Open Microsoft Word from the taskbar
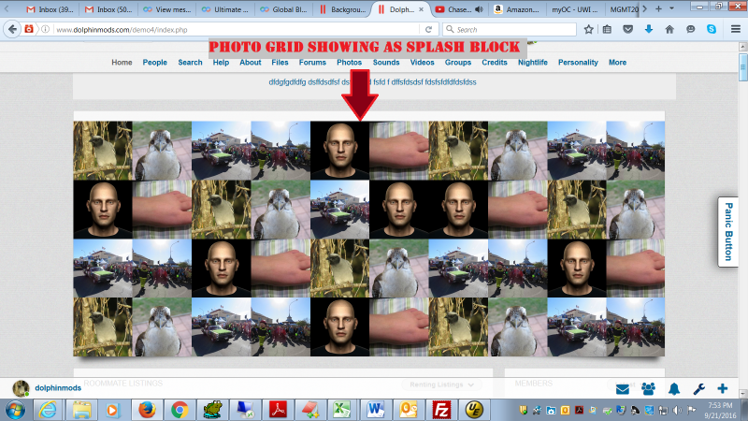The image size is (748, 421). click(x=376, y=410)
